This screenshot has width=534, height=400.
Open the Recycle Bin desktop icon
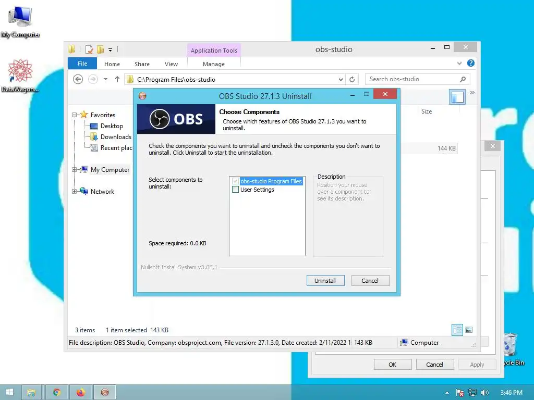pos(512,348)
